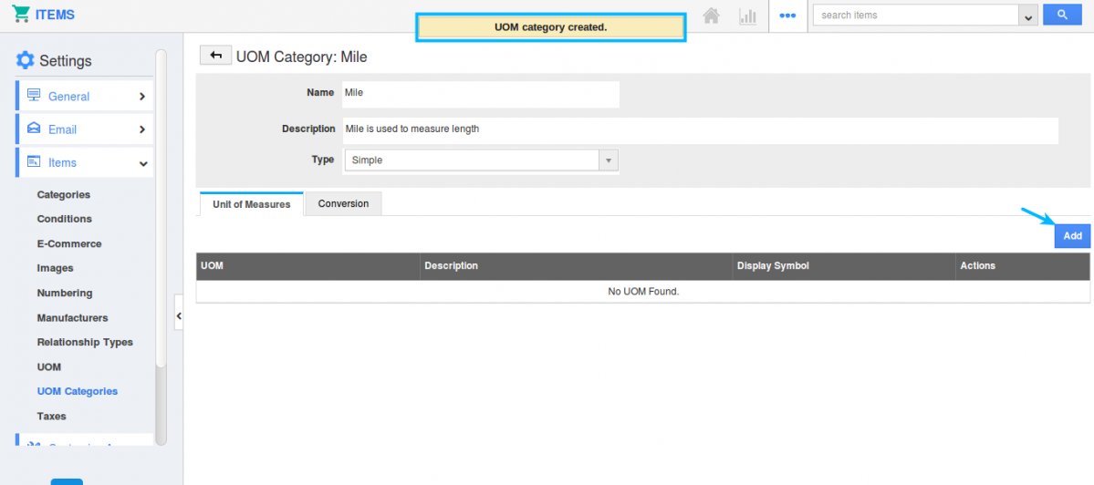The width and height of the screenshot is (1094, 485).
Task: Click the sidebar vertical scrollbar
Action: [161, 209]
